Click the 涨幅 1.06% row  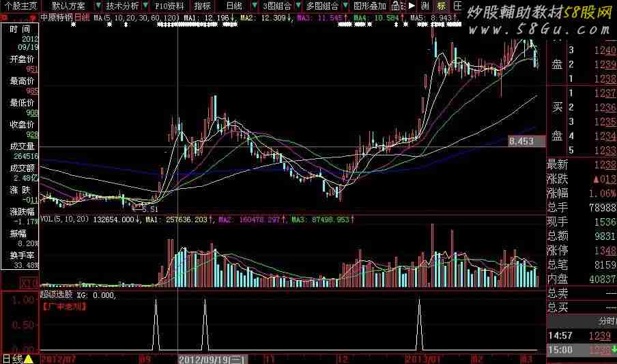[x=582, y=194]
